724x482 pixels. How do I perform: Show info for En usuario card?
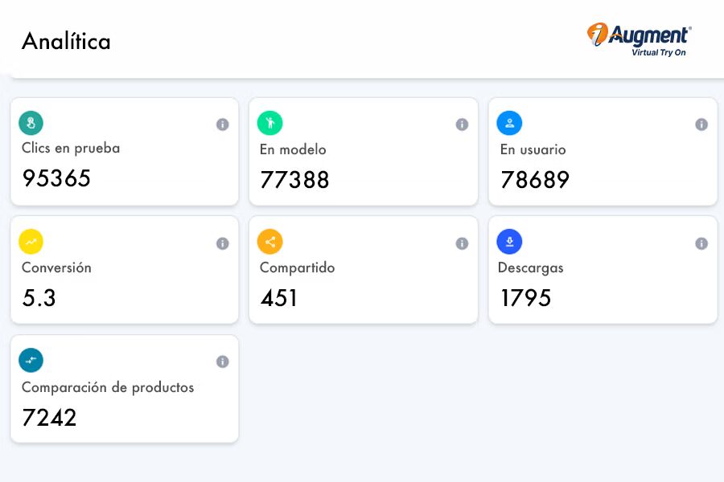tap(701, 125)
